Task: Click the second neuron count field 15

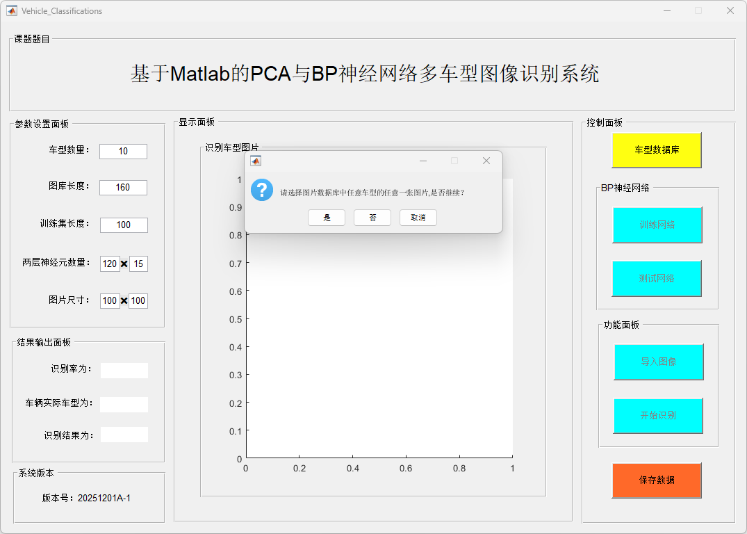Action: (x=138, y=264)
